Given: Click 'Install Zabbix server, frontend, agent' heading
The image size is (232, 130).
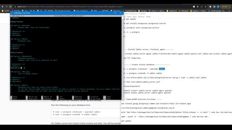Looking at the screenshot, I should (146, 49).
